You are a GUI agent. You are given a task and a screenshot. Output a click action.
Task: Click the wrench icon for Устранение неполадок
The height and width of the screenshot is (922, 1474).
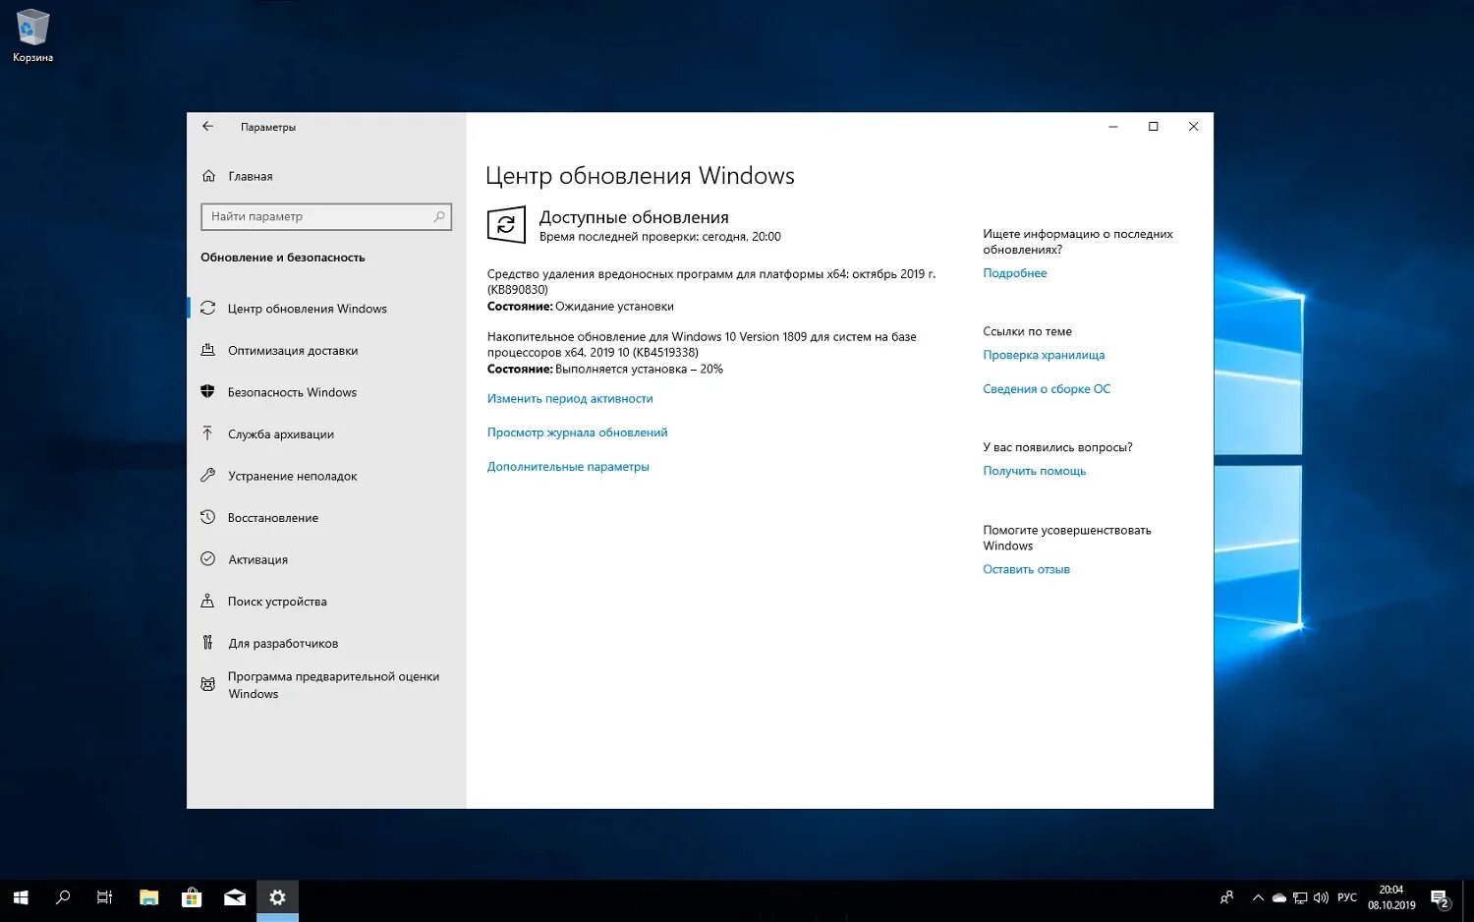click(207, 475)
